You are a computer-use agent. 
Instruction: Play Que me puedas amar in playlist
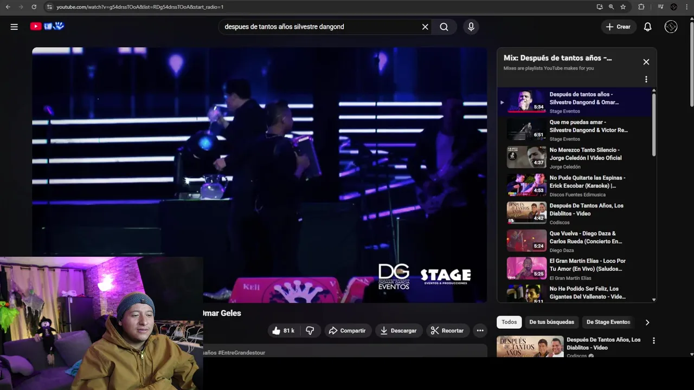tap(574, 130)
